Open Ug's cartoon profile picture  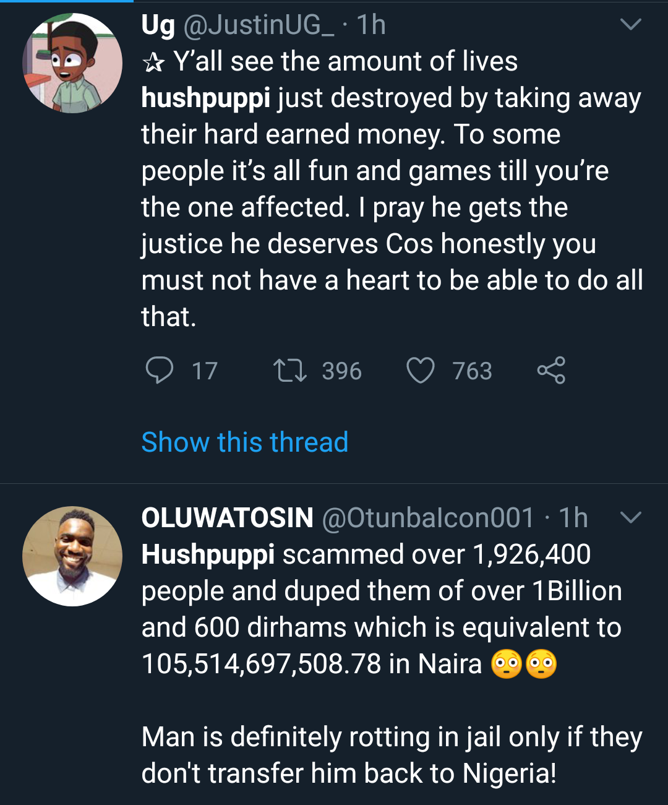pos(72,63)
